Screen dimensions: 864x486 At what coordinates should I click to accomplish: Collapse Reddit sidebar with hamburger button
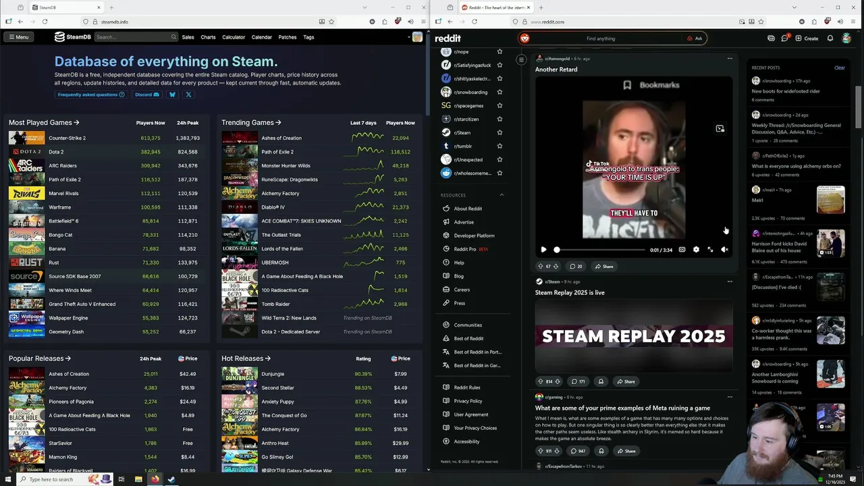coord(521,60)
